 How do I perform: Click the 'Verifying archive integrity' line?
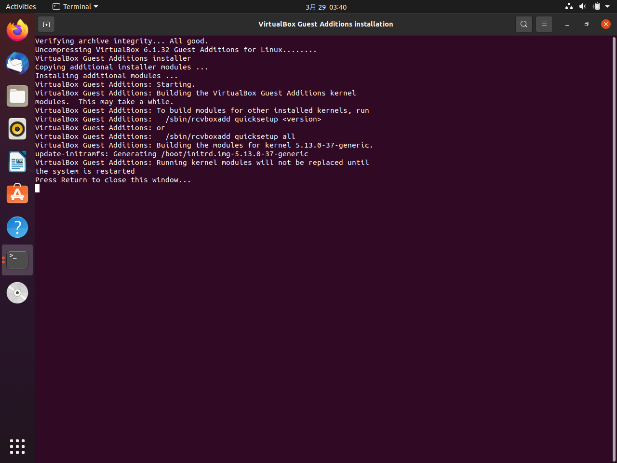coord(121,41)
